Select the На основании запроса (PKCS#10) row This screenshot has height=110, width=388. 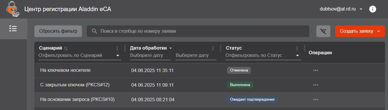point(209,99)
